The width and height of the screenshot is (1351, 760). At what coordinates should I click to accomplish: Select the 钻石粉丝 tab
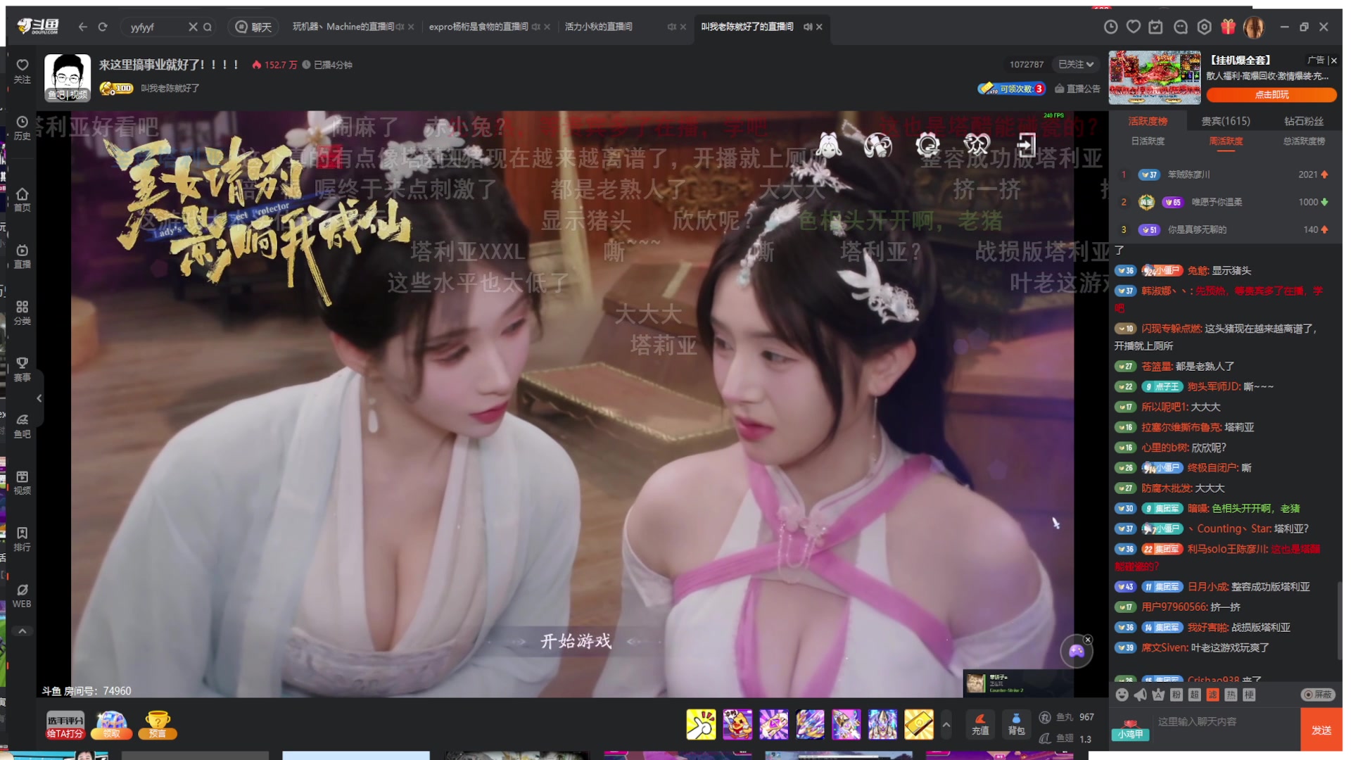coord(1304,121)
